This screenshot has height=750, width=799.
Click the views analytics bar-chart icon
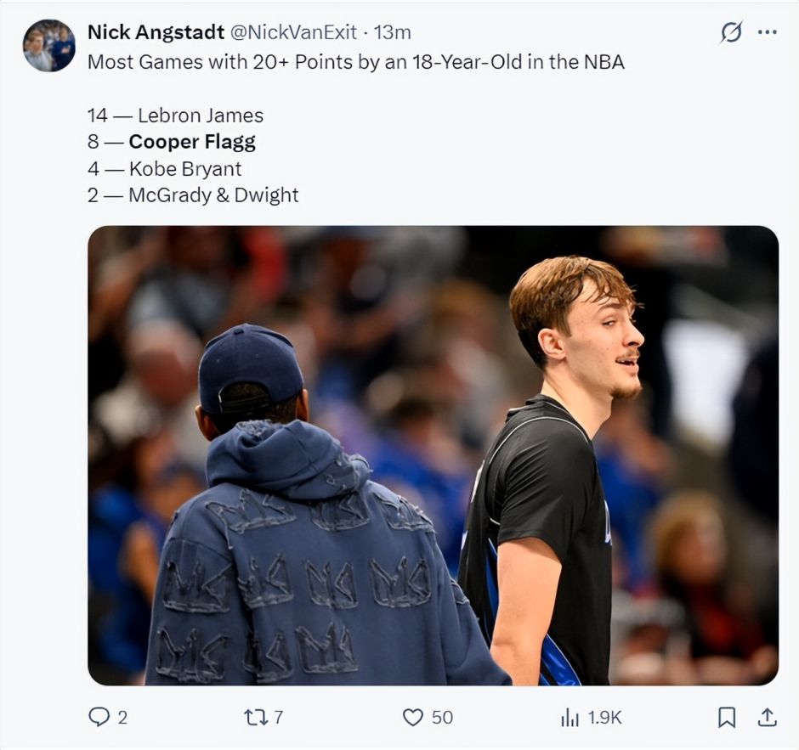click(x=569, y=718)
